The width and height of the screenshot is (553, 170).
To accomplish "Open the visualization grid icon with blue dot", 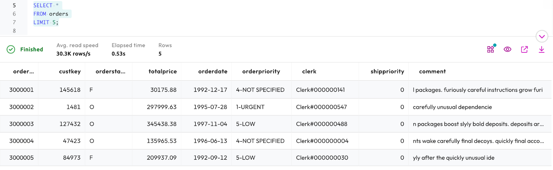I will click(491, 49).
